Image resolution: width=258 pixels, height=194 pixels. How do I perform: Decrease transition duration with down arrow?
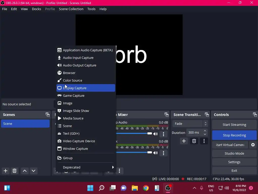[x=205, y=134]
